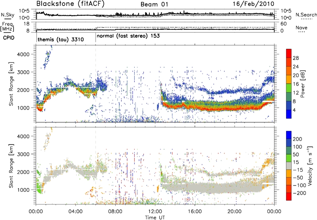Viewport: 317px width, 220px height.
Task: Click the "8" Power color bar label
Action: 294,102
